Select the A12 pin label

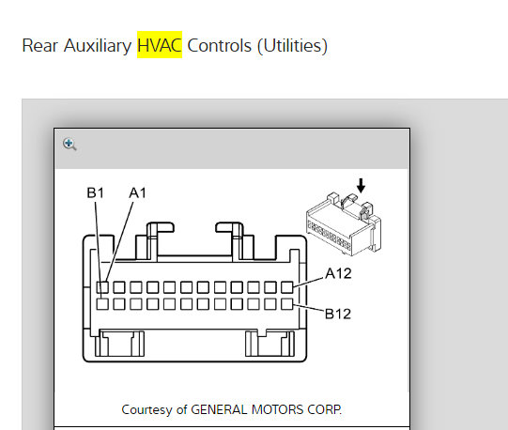338,273
